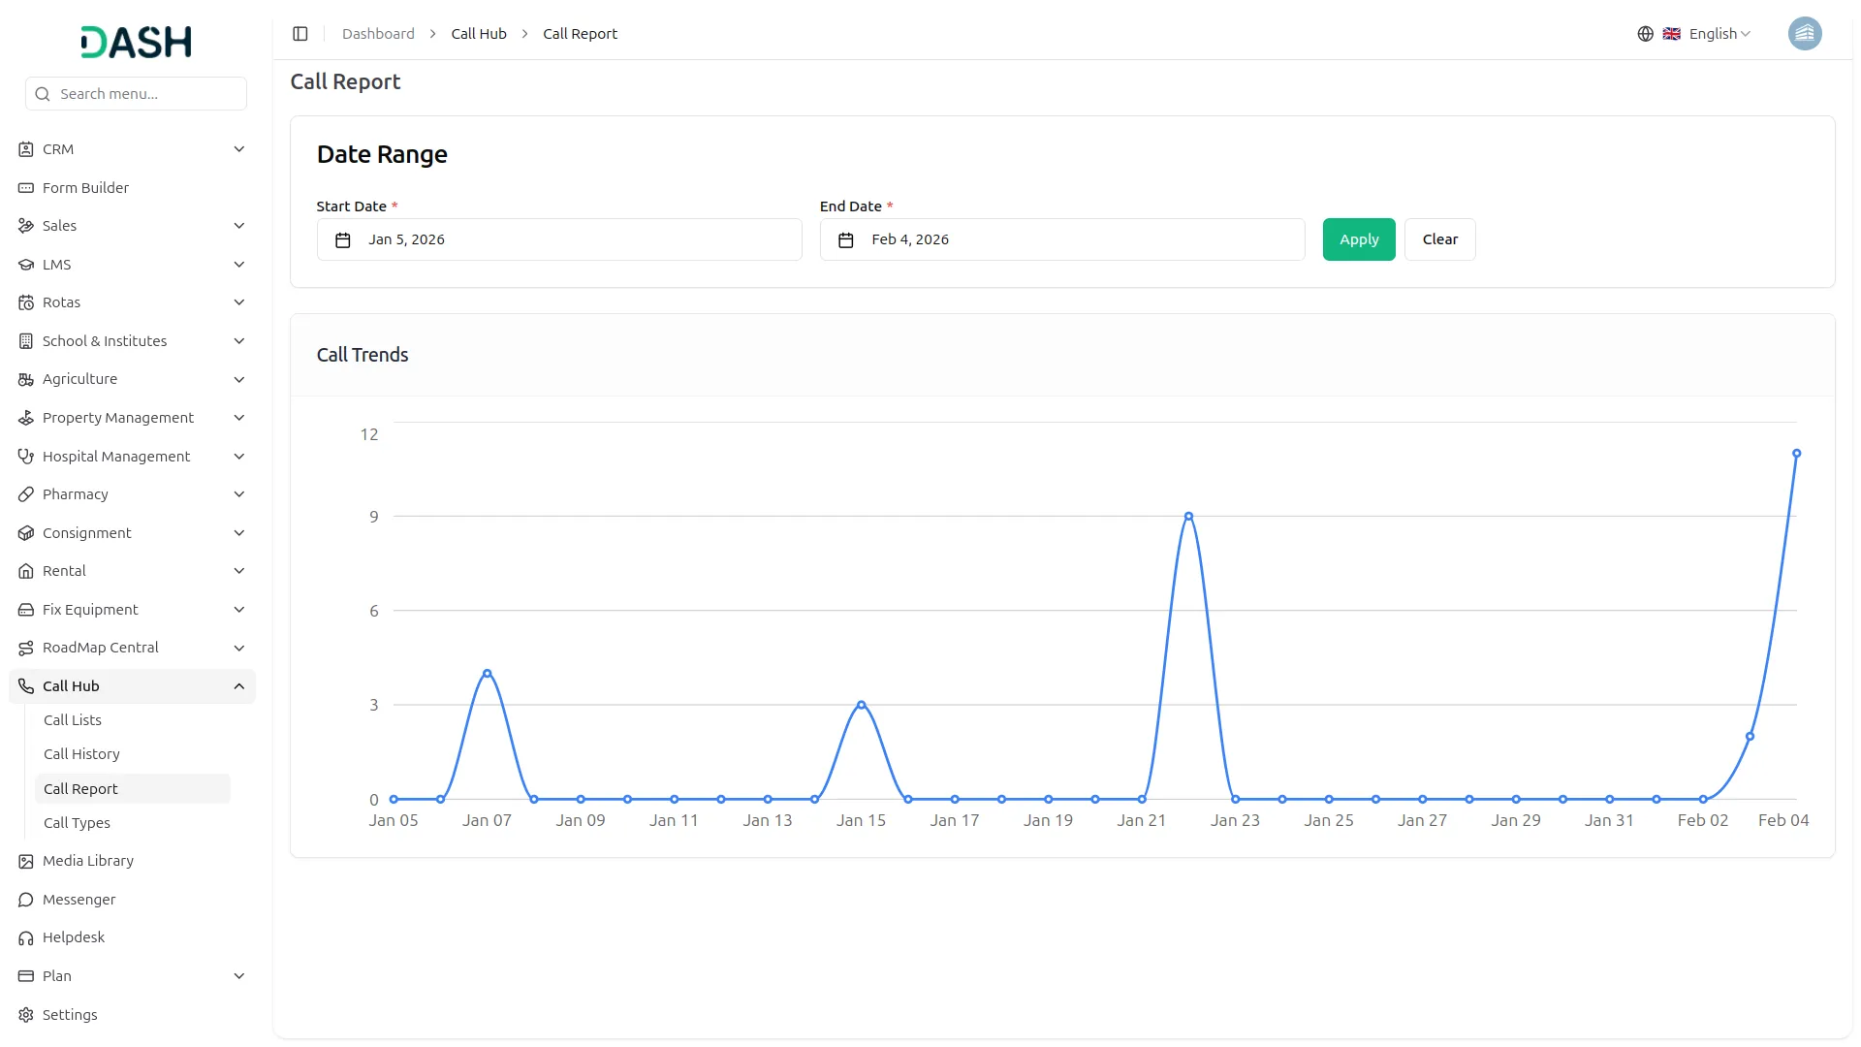Open Call History submenu item

click(81, 754)
